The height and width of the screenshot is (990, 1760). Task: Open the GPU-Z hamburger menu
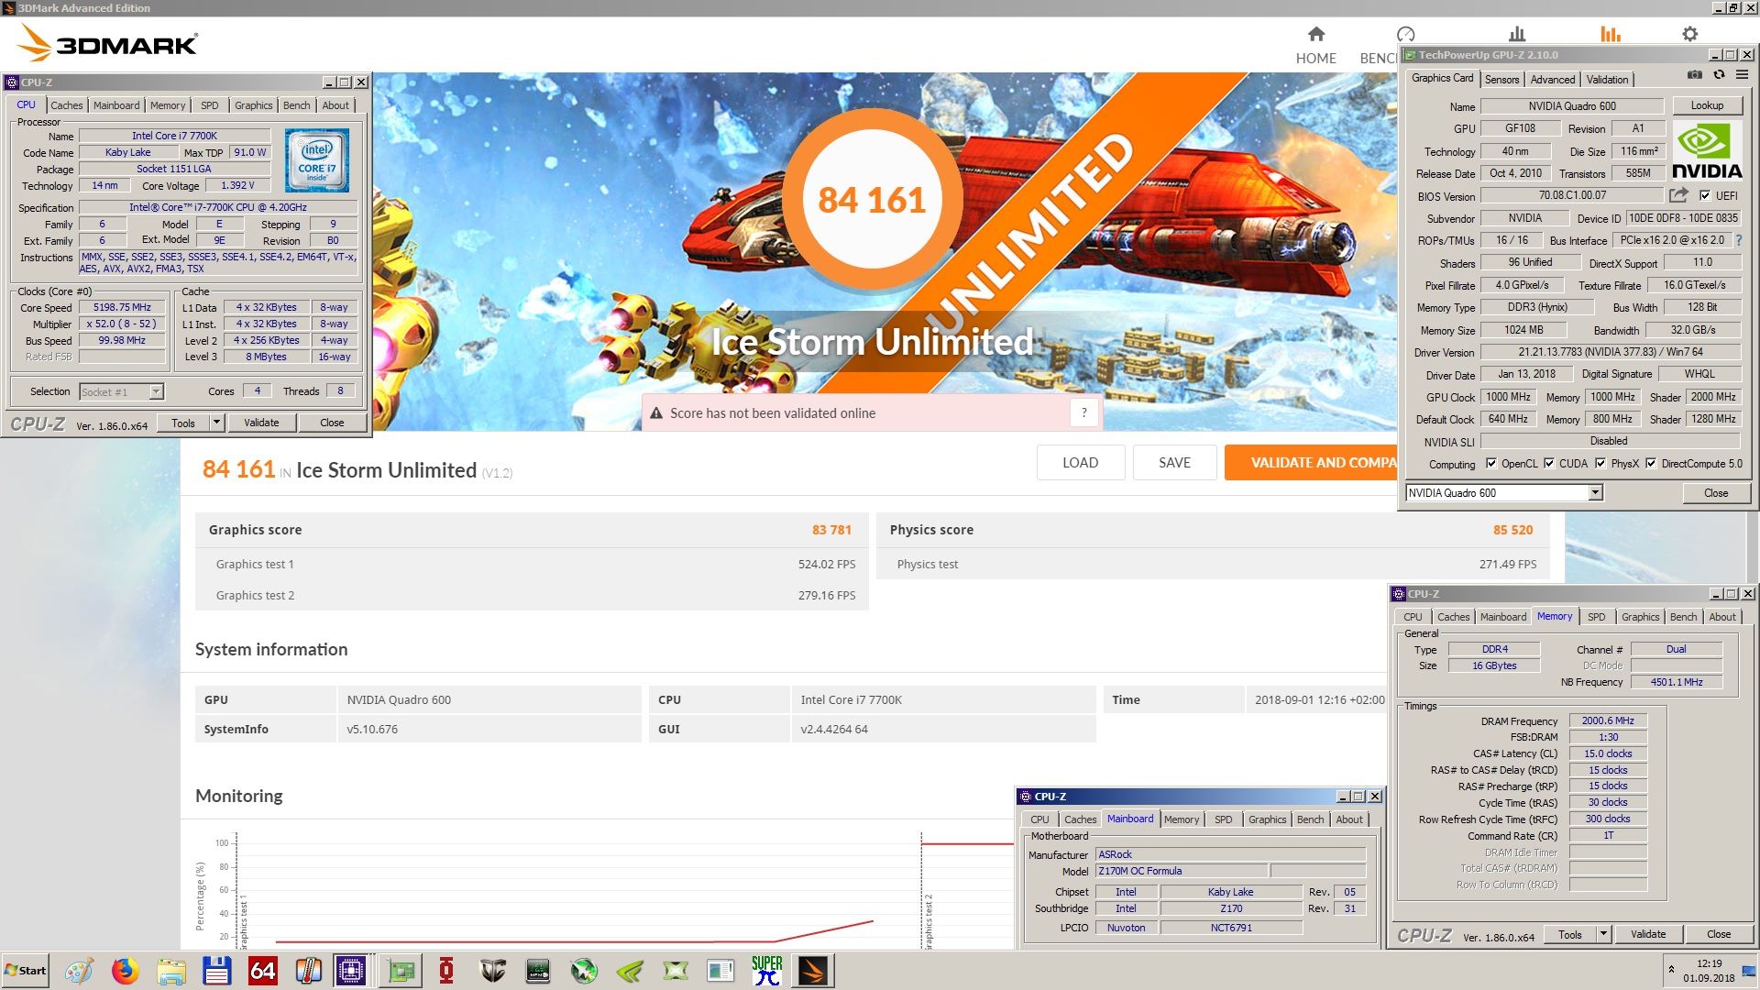(1742, 75)
